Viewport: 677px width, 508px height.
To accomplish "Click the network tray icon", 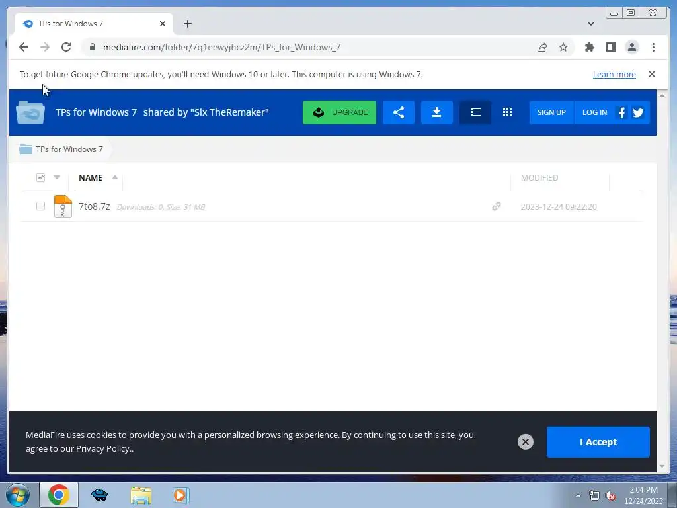I will coord(594,496).
